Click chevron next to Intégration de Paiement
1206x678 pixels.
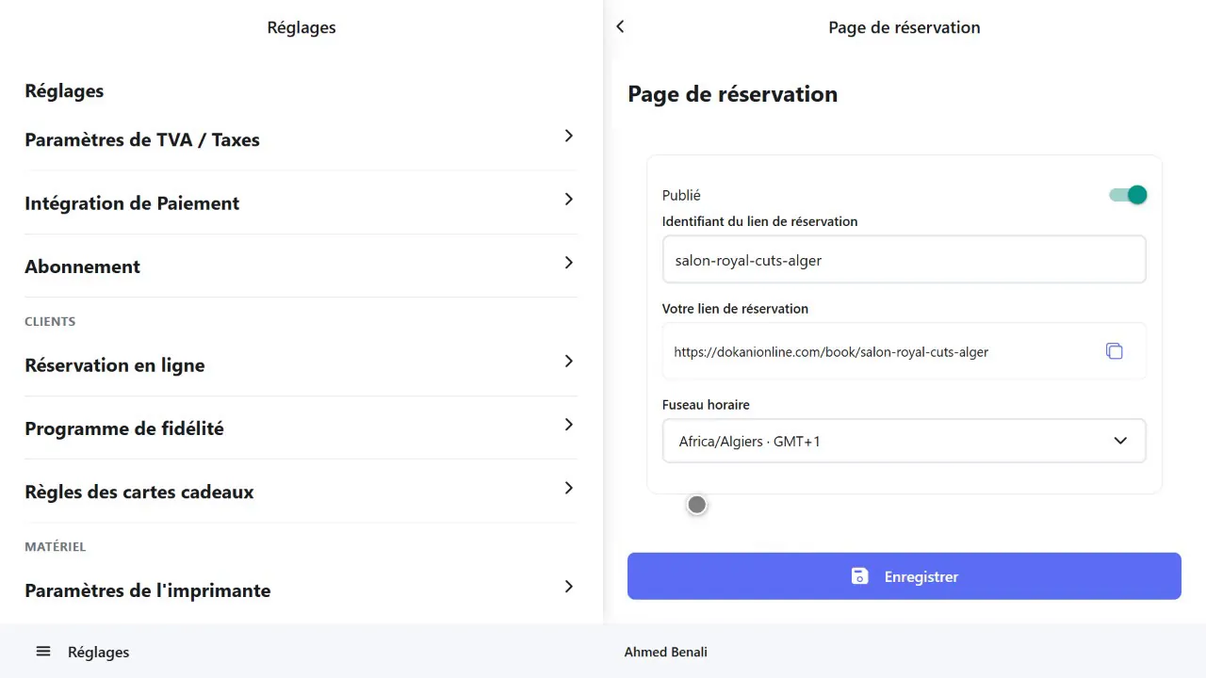point(568,199)
